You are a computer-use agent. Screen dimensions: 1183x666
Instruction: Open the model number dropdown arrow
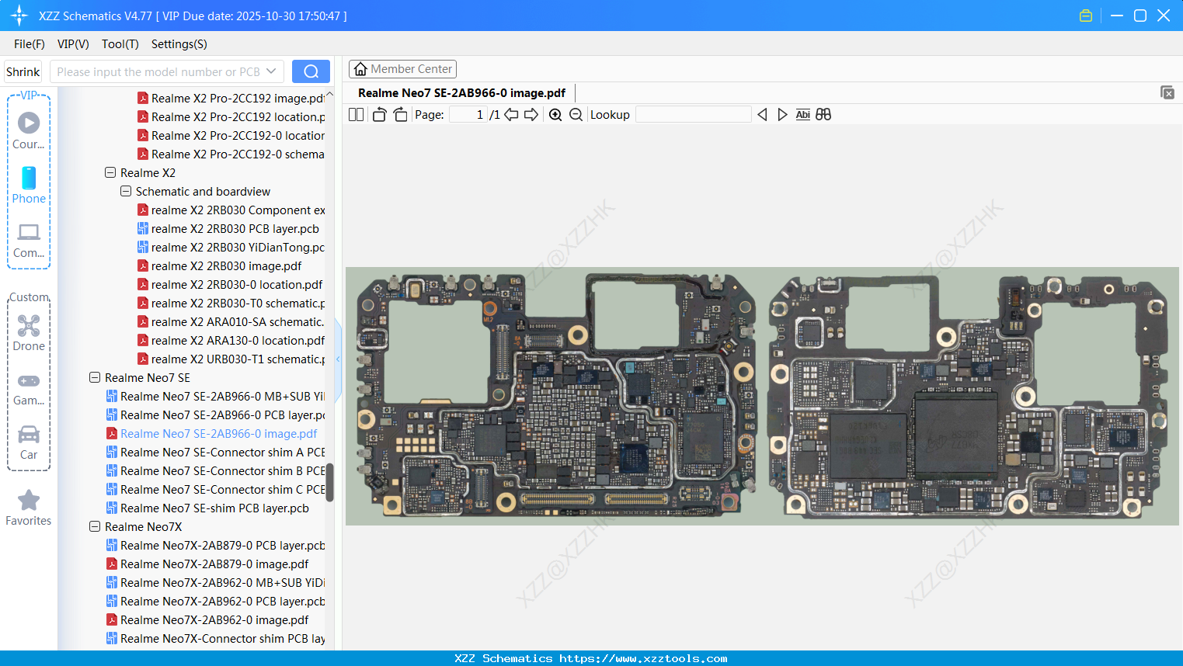[271, 71]
